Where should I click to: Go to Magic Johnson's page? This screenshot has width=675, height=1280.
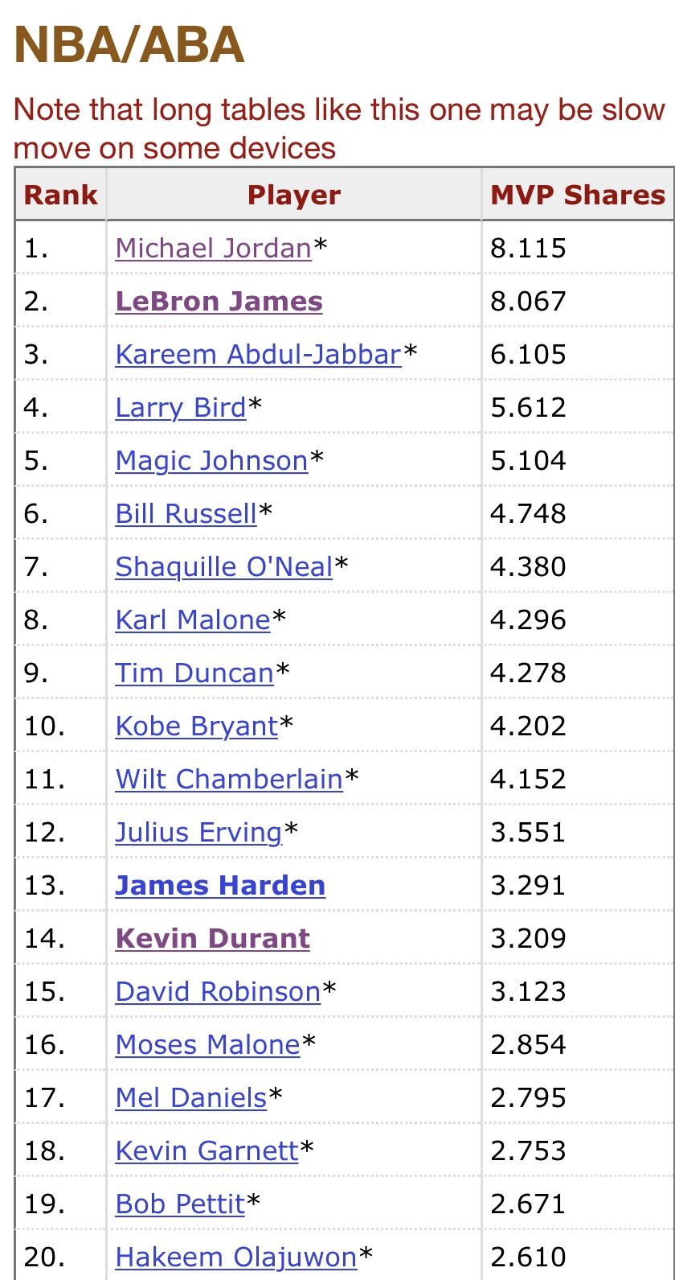pos(211,460)
